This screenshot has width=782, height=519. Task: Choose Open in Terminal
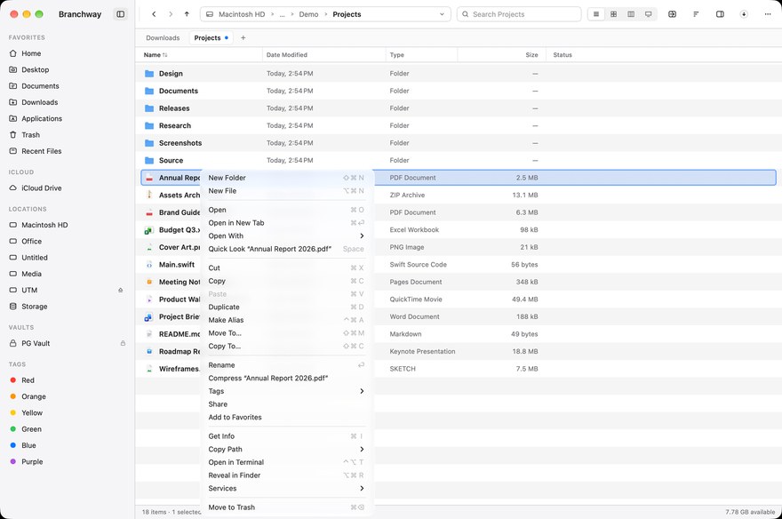(x=286, y=462)
